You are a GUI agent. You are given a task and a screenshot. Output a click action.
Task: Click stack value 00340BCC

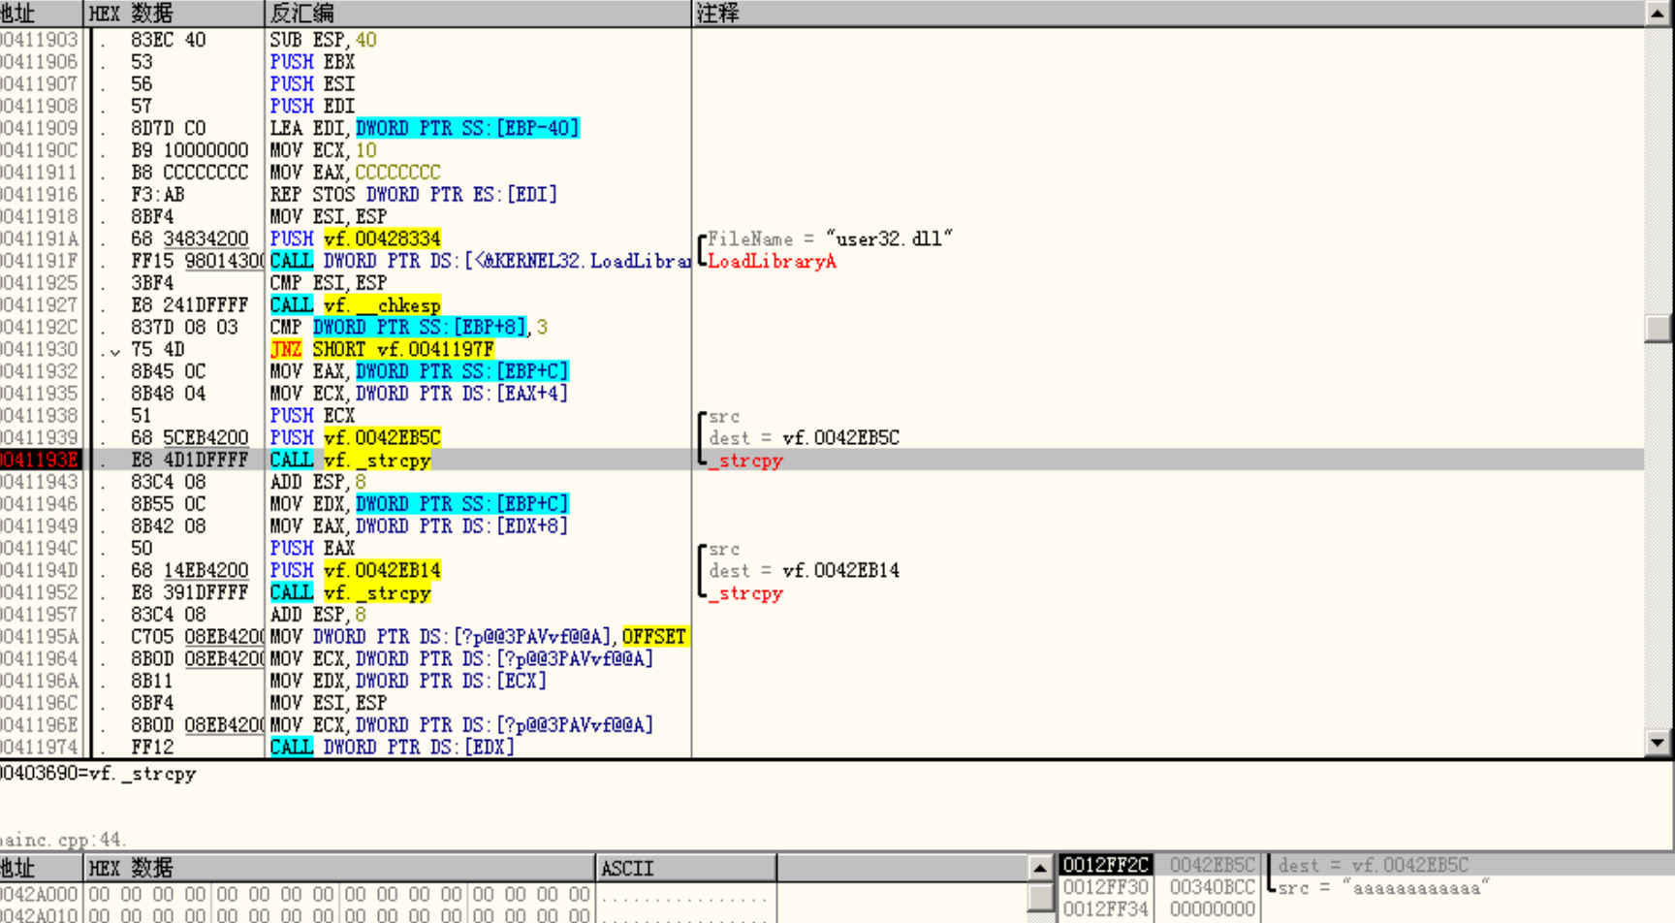pos(1212,887)
